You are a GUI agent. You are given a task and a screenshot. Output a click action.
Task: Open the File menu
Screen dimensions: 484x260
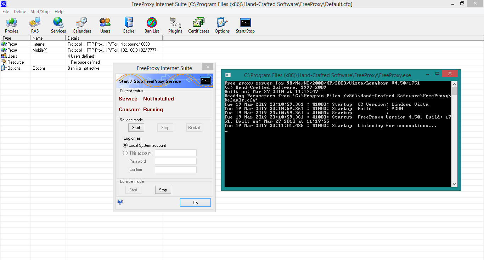pos(6,12)
